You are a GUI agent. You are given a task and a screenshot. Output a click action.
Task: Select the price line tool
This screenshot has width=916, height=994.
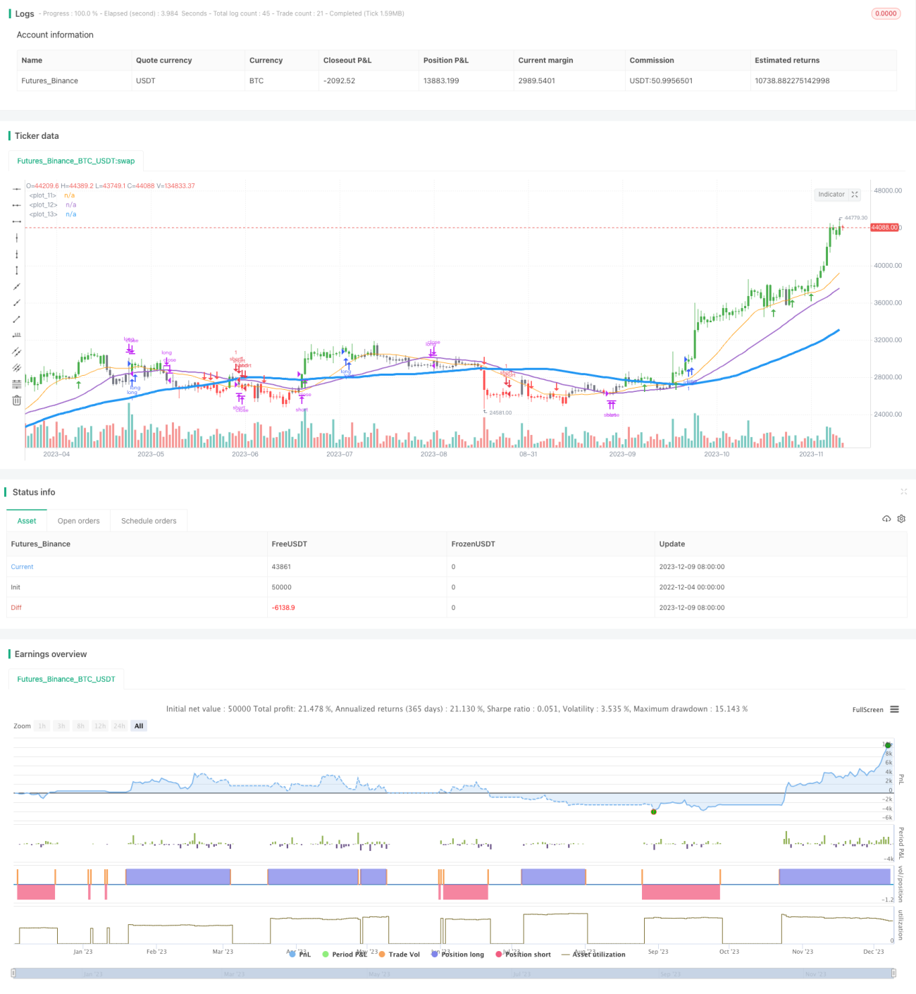pos(17,335)
